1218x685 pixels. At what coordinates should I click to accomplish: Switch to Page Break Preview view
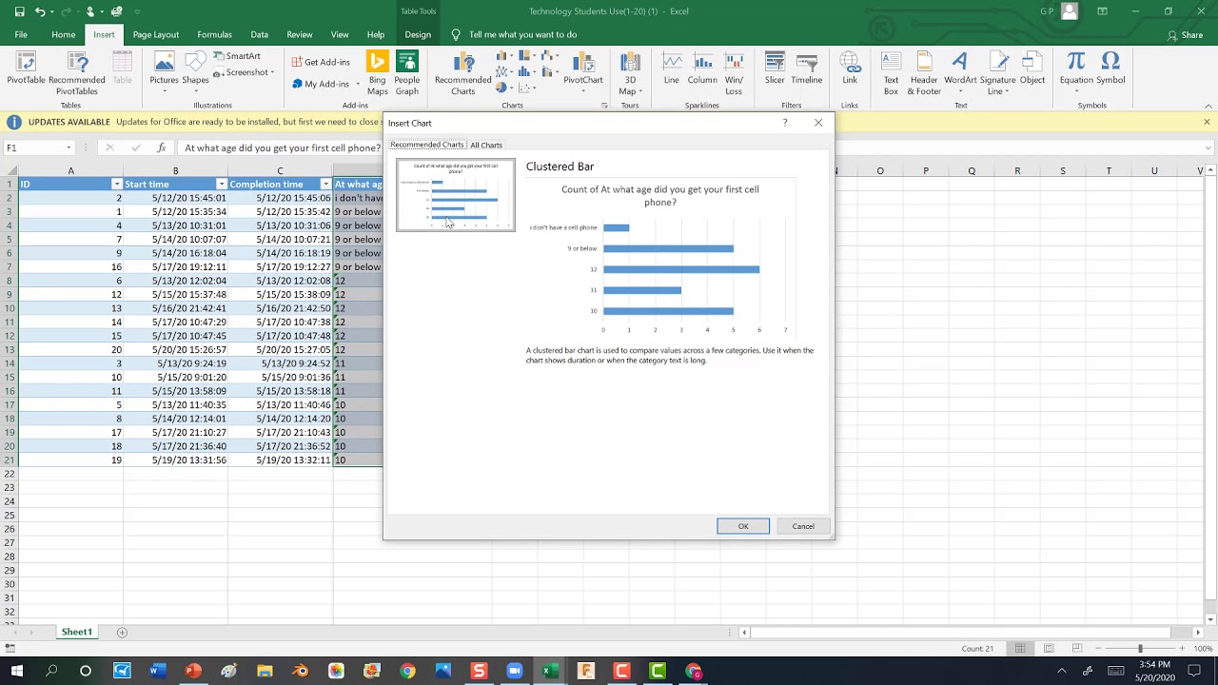(1077, 648)
